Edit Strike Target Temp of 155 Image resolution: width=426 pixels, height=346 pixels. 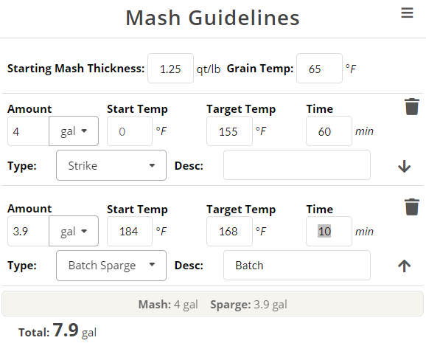pos(229,131)
